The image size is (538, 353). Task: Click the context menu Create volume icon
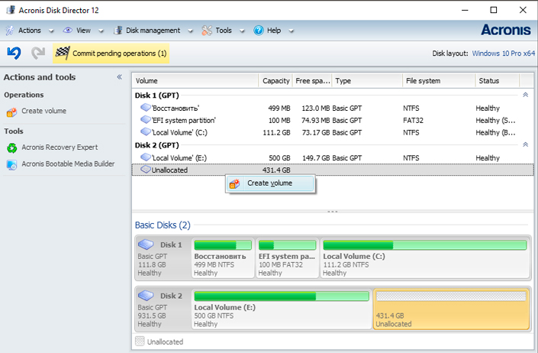point(235,183)
